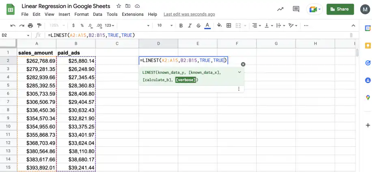Image resolution: width=372 pixels, height=172 pixels.
Task: Select the Paint format roller icon
Action: click(x=39, y=25)
